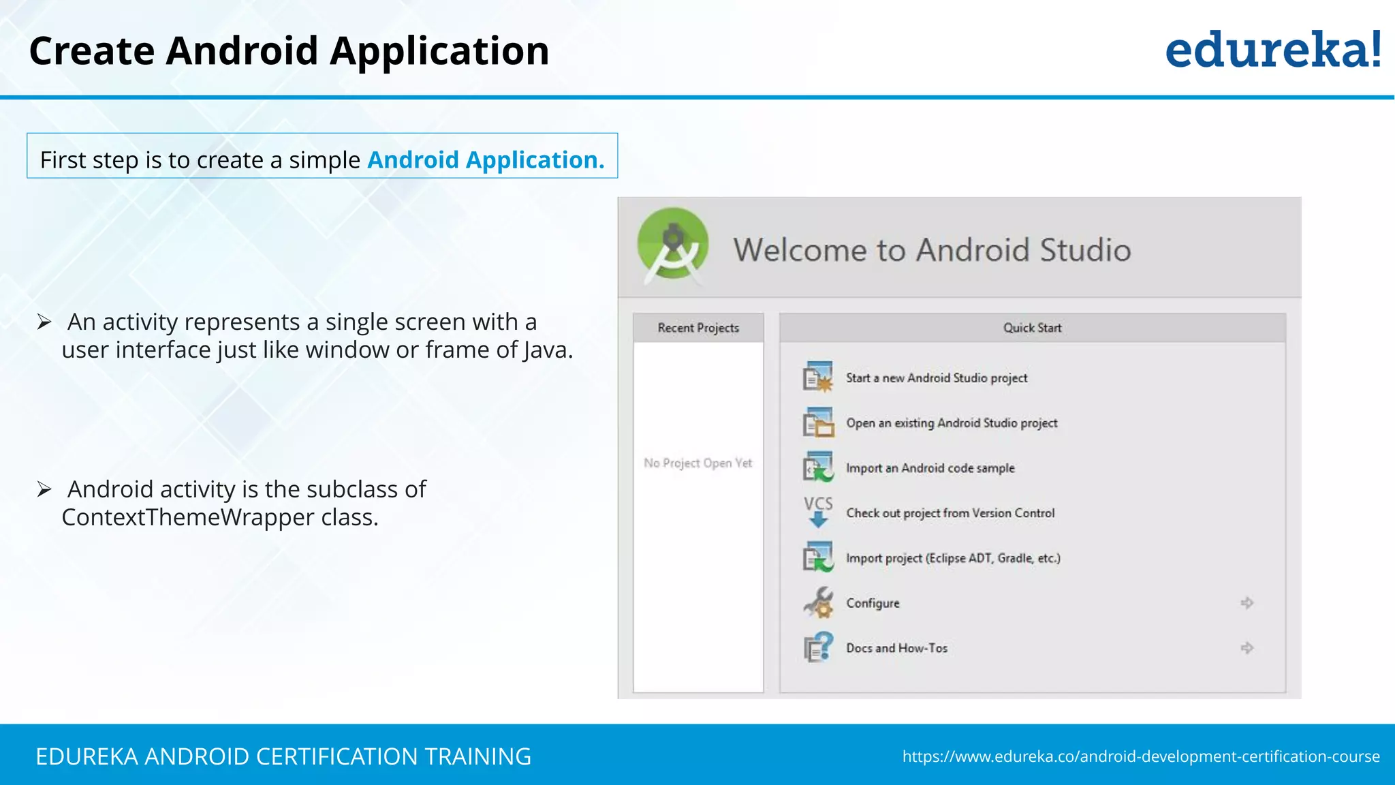
Task: Click 'EDUREKA ANDROID CERTIFICATION TRAINING' footer text
Action: [x=283, y=756]
